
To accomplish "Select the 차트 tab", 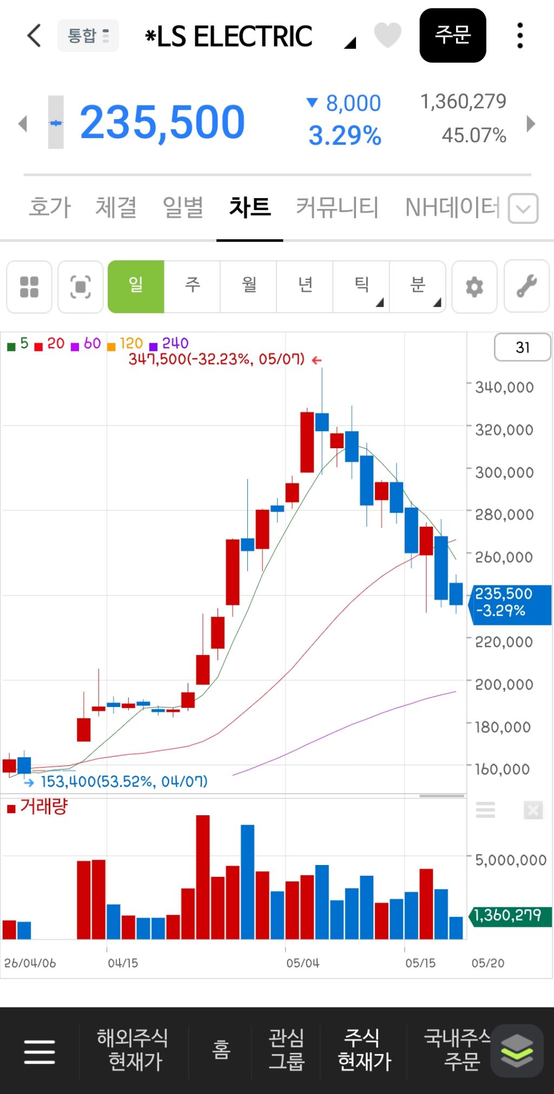I will (x=250, y=207).
